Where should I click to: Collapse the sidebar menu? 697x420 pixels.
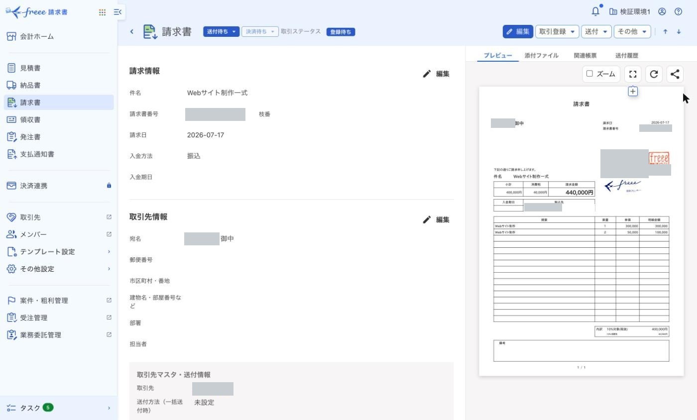117,12
